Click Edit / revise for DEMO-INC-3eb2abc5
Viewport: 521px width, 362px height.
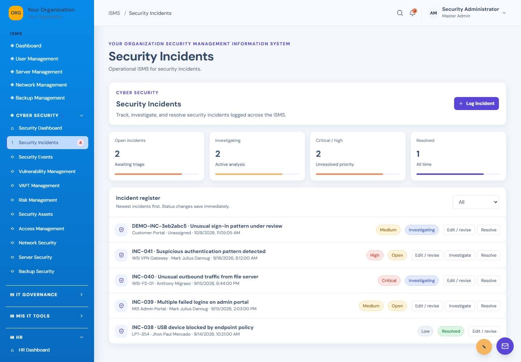[x=459, y=230]
